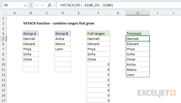Select column B header
The image size is (181, 103).
click(x=31, y=13)
